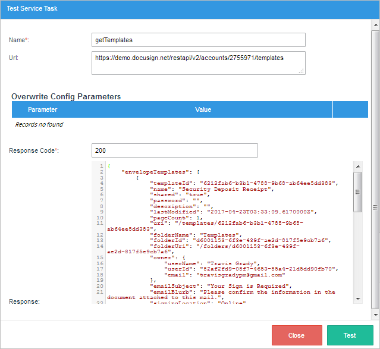The width and height of the screenshot is (380, 349).
Task: Click the Response Code field showing 200
Action: (174, 150)
